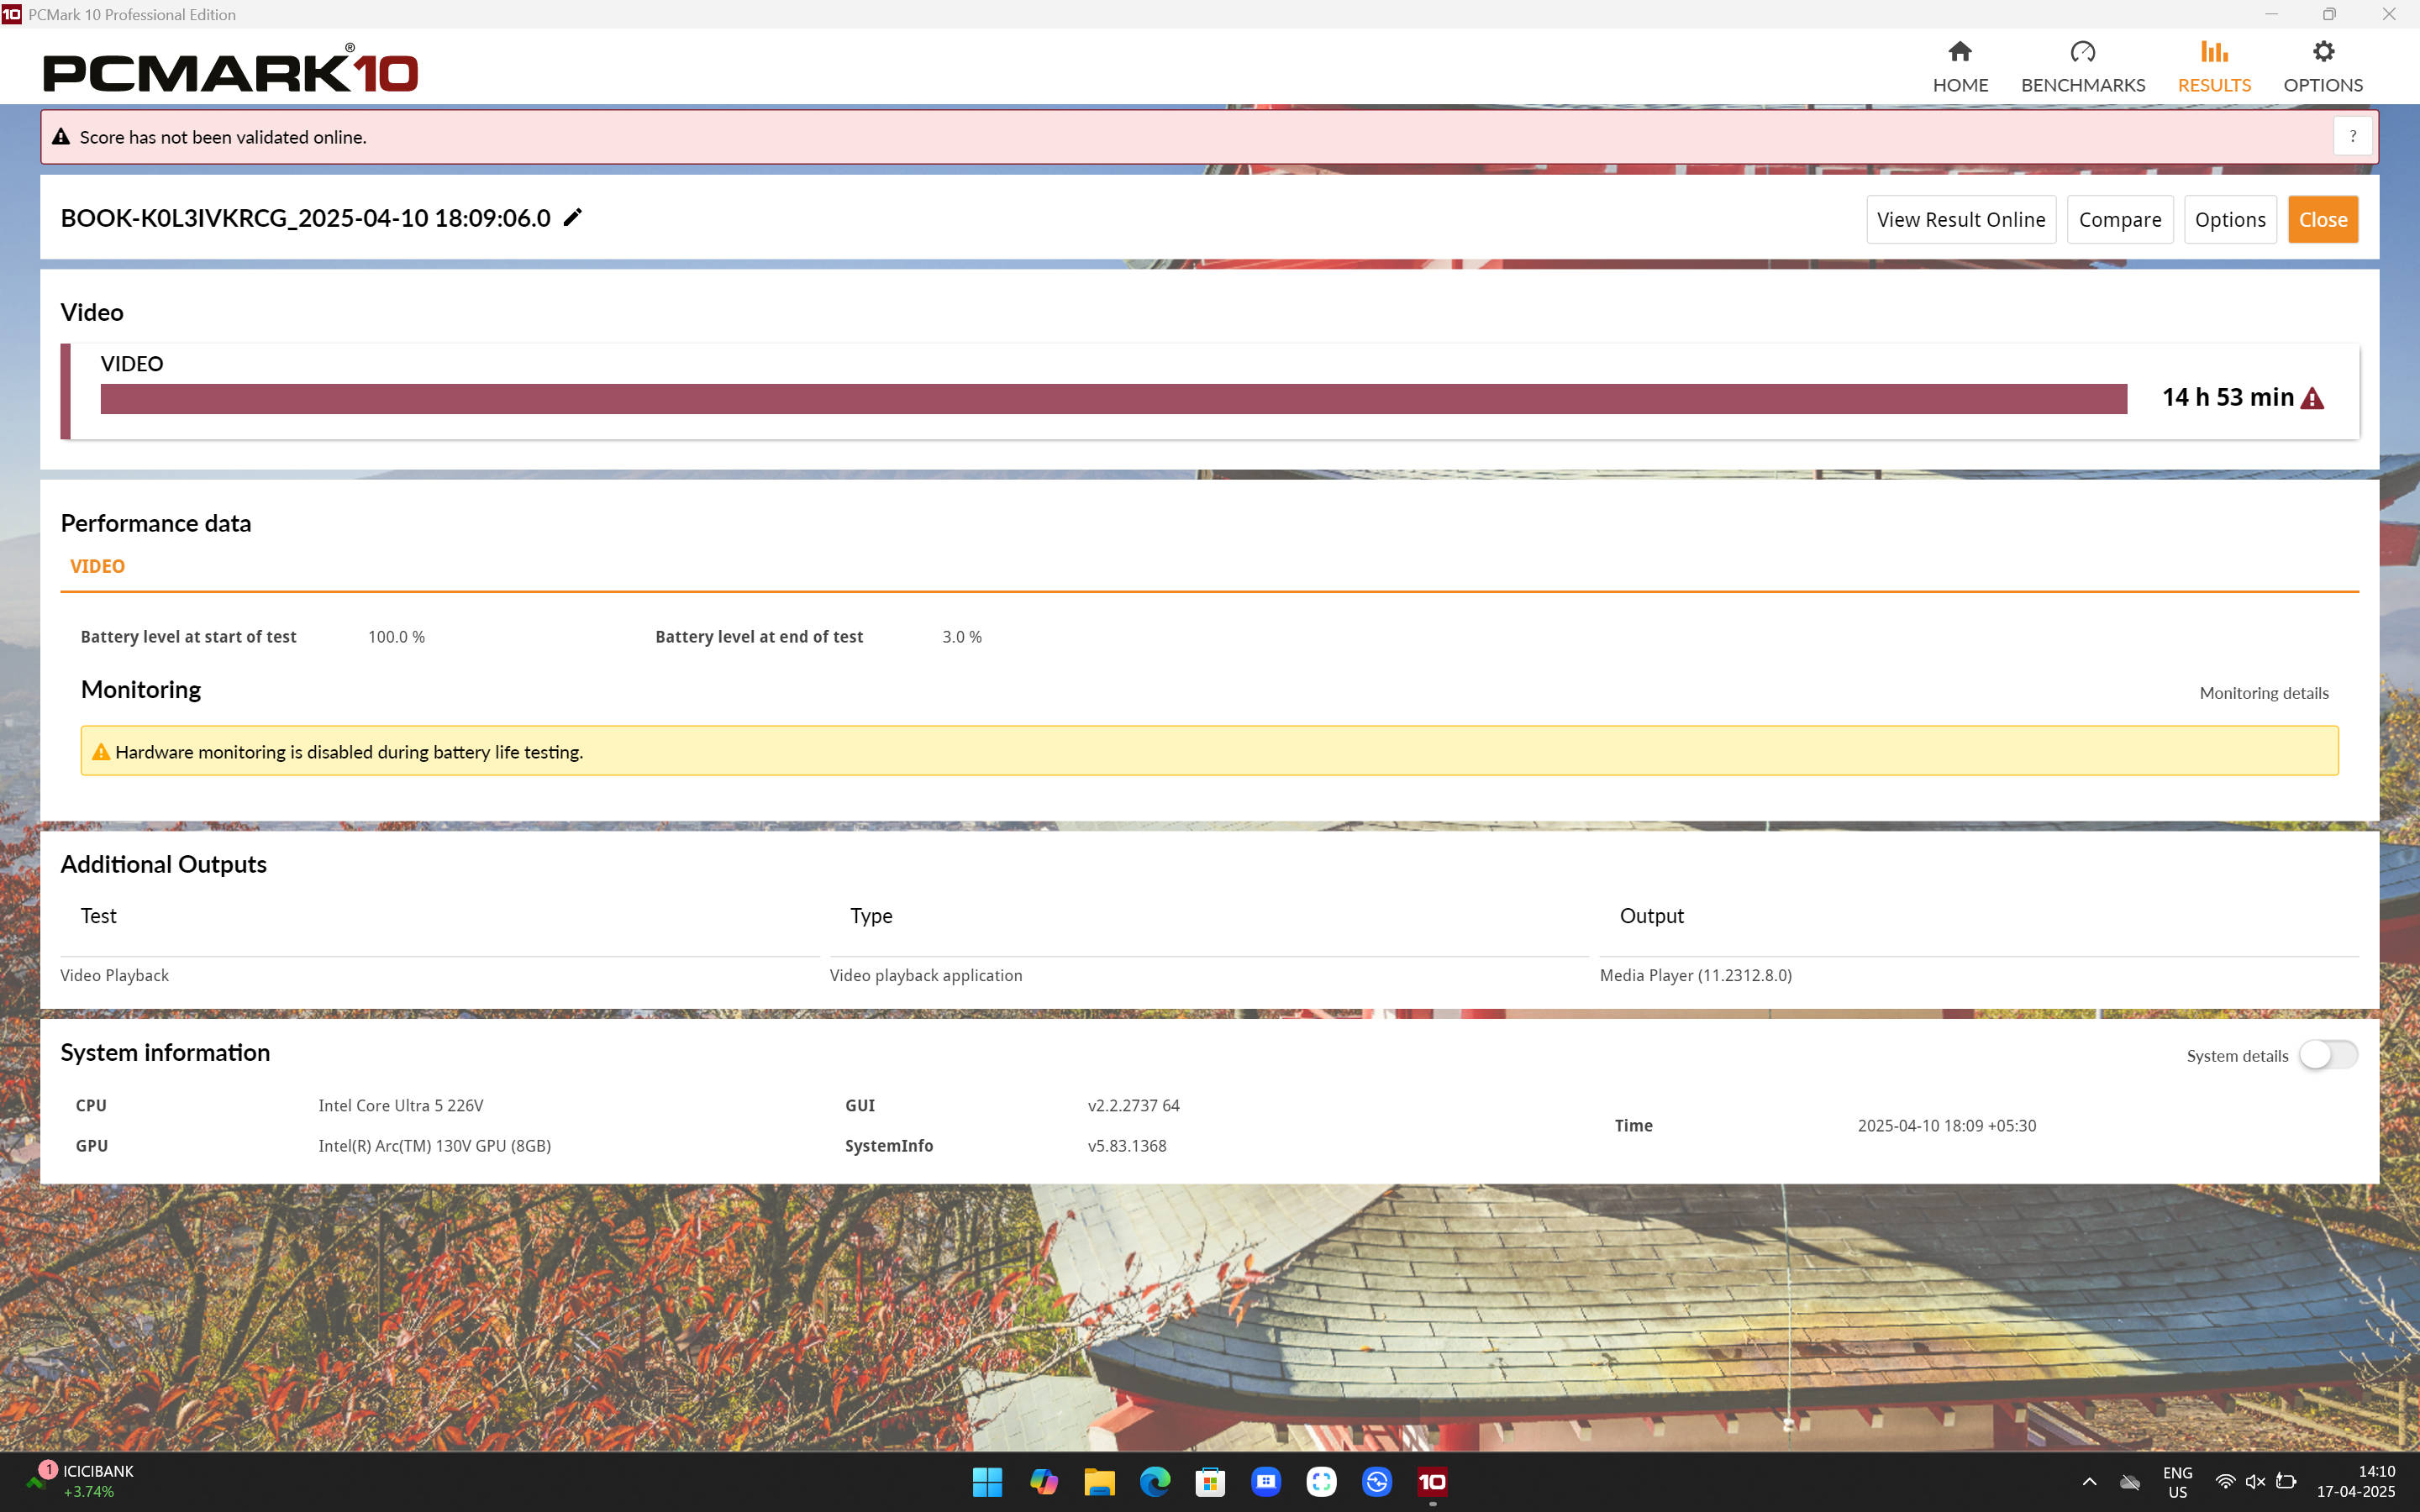Open the Windows Start menu
Image resolution: width=2420 pixels, height=1512 pixels.
point(987,1482)
